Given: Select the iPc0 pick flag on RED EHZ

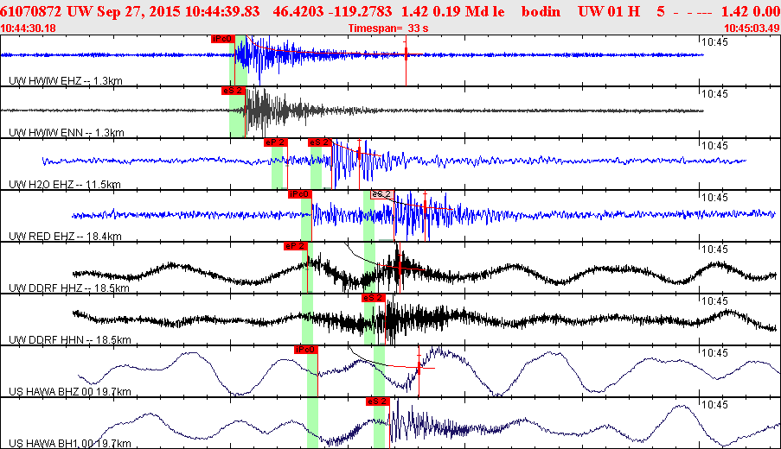Looking at the screenshot, I should coord(300,194).
